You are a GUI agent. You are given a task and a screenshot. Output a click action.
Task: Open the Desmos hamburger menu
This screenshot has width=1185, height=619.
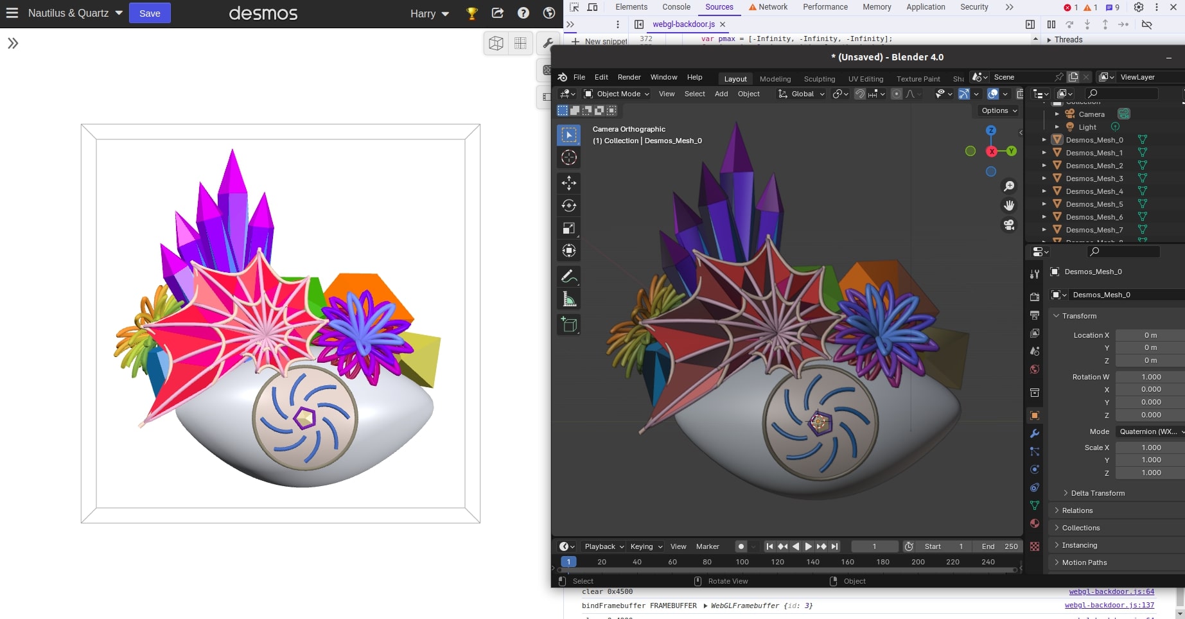(12, 13)
